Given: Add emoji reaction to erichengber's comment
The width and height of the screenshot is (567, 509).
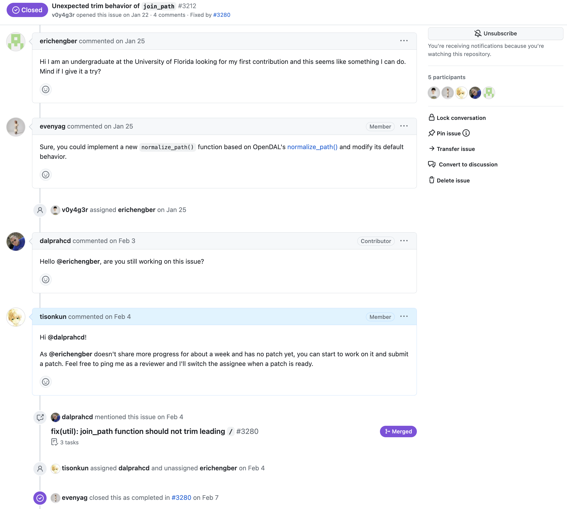Looking at the screenshot, I should pyautogui.click(x=46, y=90).
